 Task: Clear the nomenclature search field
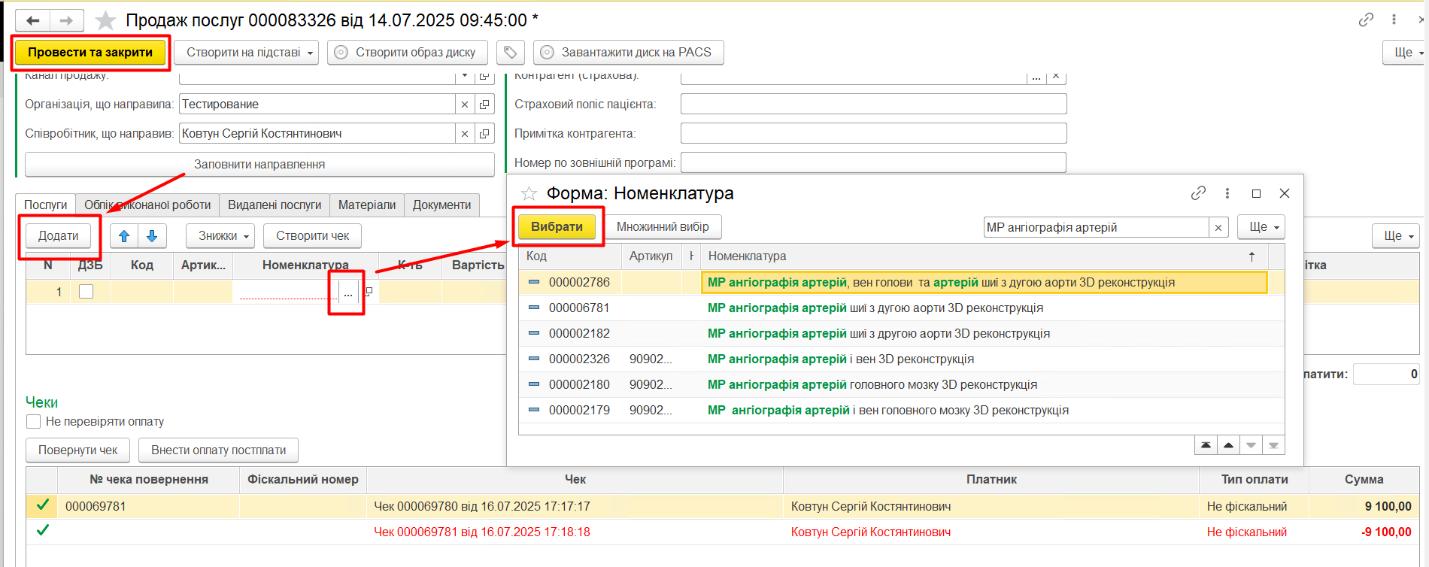(1218, 227)
